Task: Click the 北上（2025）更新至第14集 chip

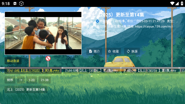Action: coord(26,90)
